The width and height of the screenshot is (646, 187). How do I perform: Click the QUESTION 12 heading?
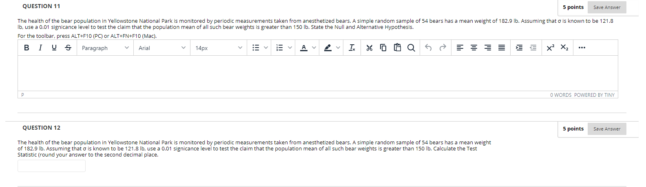[x=41, y=128]
